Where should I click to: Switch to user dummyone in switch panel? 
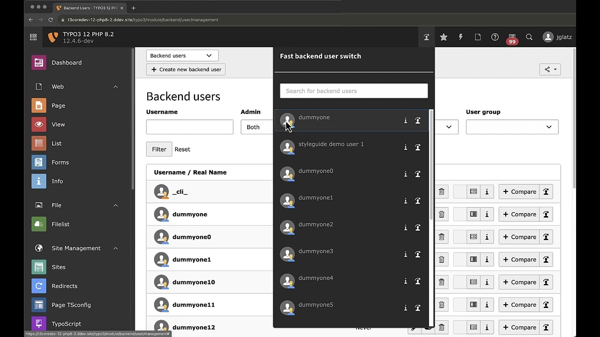coord(418,121)
